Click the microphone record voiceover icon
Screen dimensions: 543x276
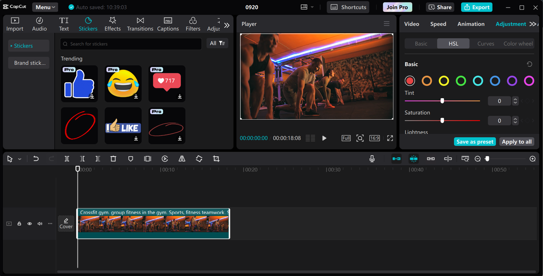pyautogui.click(x=372, y=159)
